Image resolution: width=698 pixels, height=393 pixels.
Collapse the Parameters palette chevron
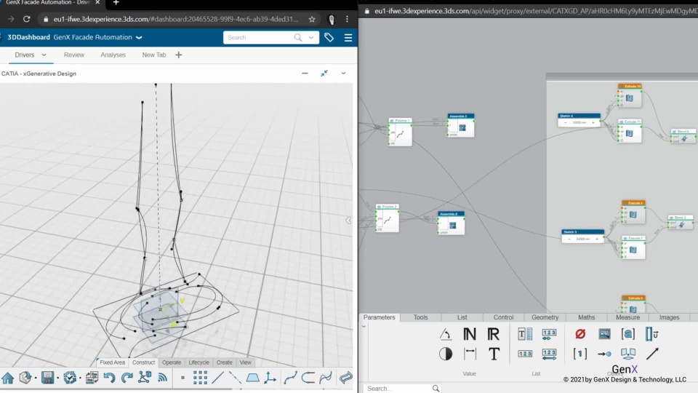pos(364,327)
